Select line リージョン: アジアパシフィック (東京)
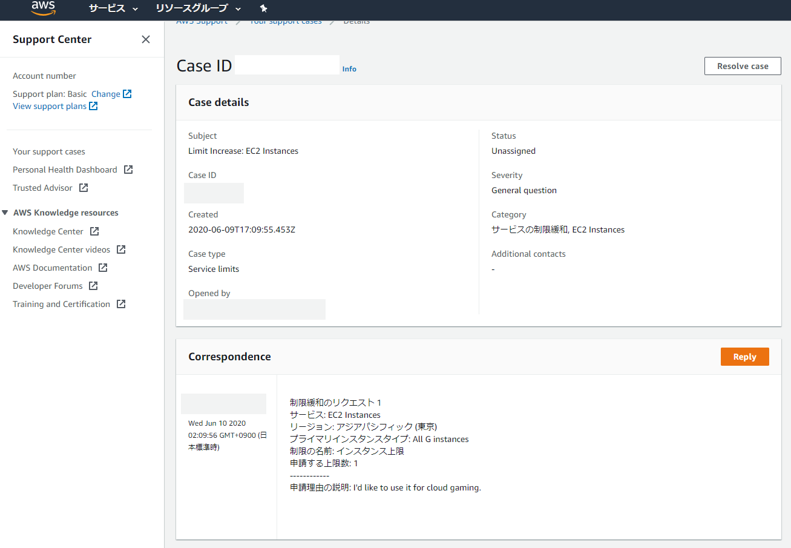Screen dimensions: 791x548 pos(363,427)
